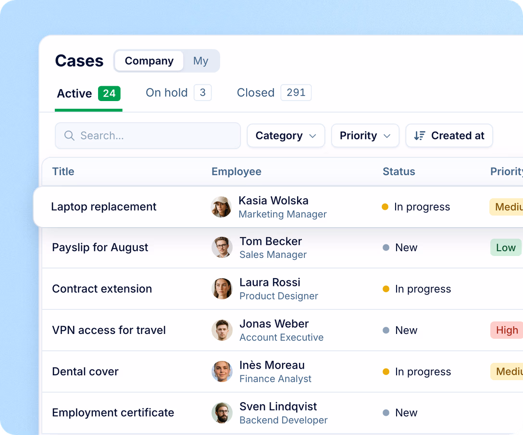Click the search magnifier icon

69,136
